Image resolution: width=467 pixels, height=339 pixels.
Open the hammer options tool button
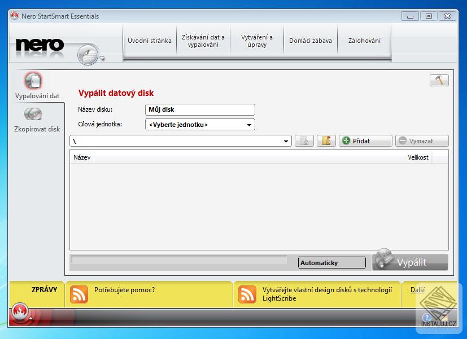tap(439, 80)
